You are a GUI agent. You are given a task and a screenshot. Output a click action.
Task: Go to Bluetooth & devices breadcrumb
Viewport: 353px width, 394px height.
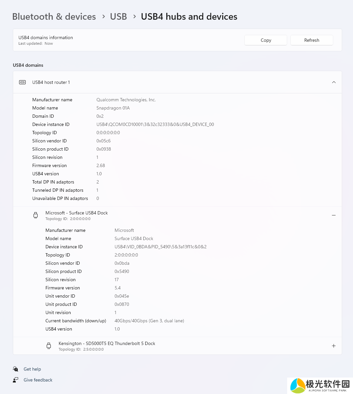pos(54,16)
